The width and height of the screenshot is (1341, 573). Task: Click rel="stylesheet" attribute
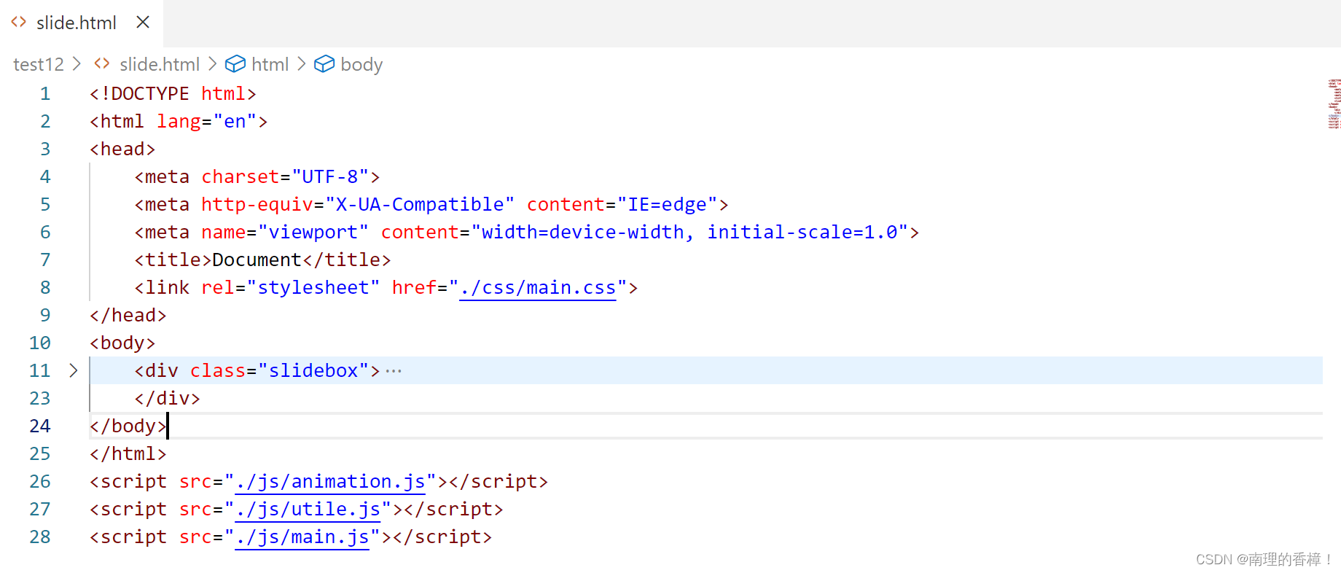[291, 288]
